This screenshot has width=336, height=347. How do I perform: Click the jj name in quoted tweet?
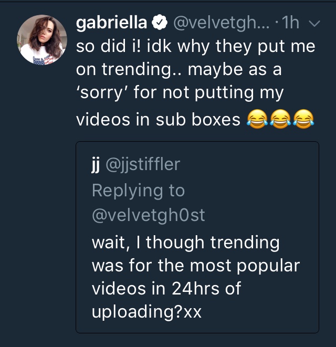pos(96,164)
